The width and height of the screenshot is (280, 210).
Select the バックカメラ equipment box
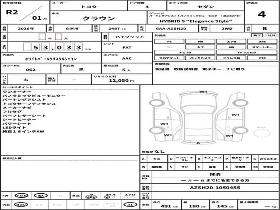click(x=200, y=57)
